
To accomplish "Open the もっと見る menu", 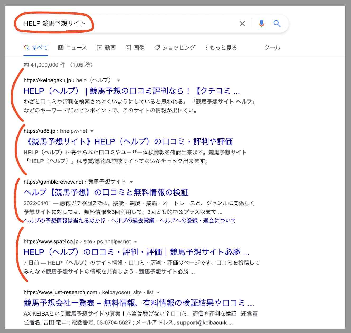I will click(x=222, y=48).
